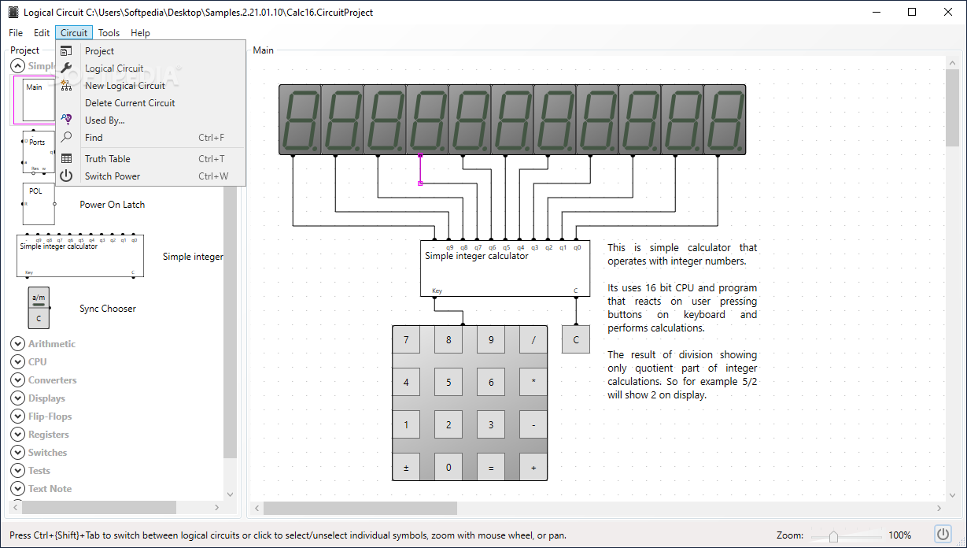Expand the Converters category

coord(17,380)
